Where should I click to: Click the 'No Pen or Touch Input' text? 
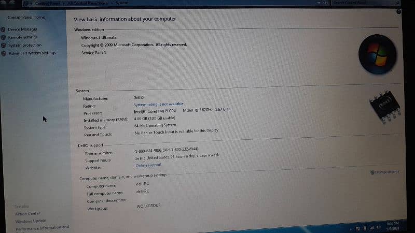pyautogui.click(x=176, y=132)
